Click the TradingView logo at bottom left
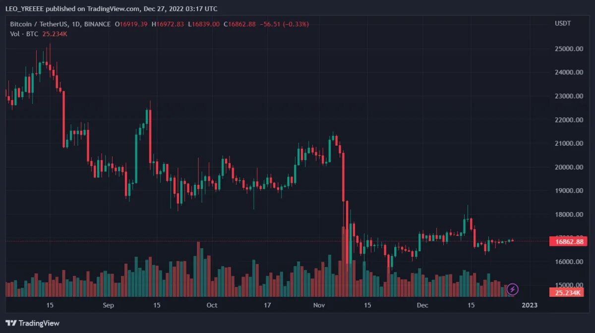 click(33, 323)
